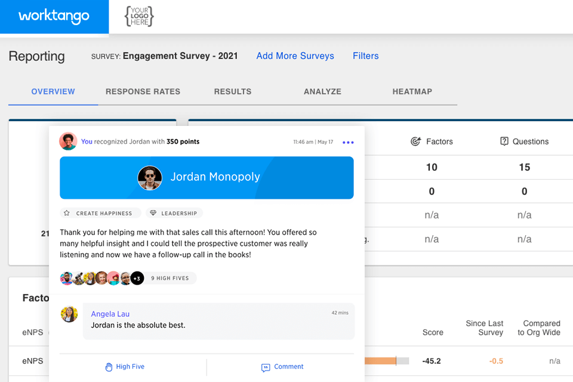Click first high-fiver avatar in the row
This screenshot has height=382, width=573.
[x=66, y=278]
